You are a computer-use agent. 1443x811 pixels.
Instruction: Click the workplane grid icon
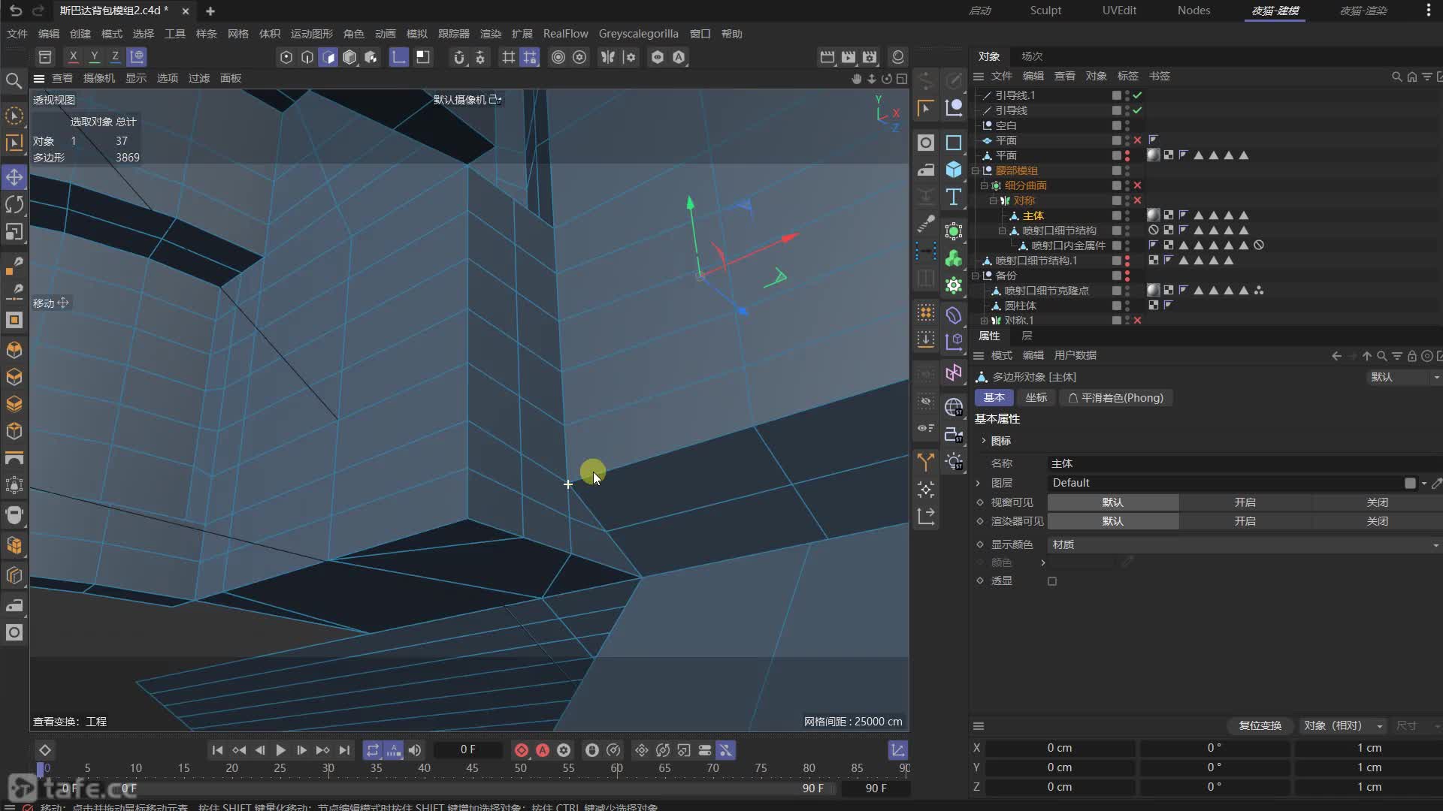click(x=509, y=57)
